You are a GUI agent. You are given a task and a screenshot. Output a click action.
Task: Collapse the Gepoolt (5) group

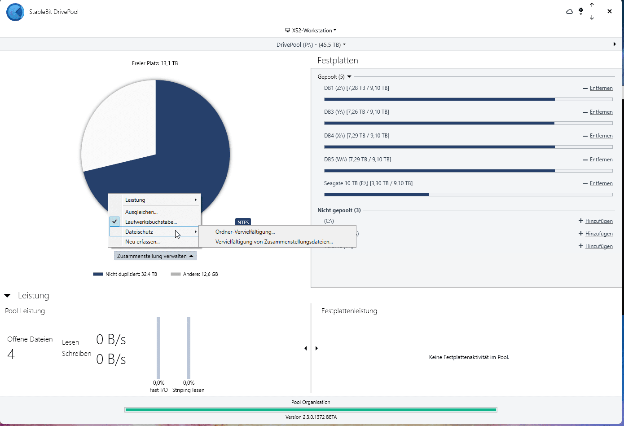pyautogui.click(x=349, y=77)
